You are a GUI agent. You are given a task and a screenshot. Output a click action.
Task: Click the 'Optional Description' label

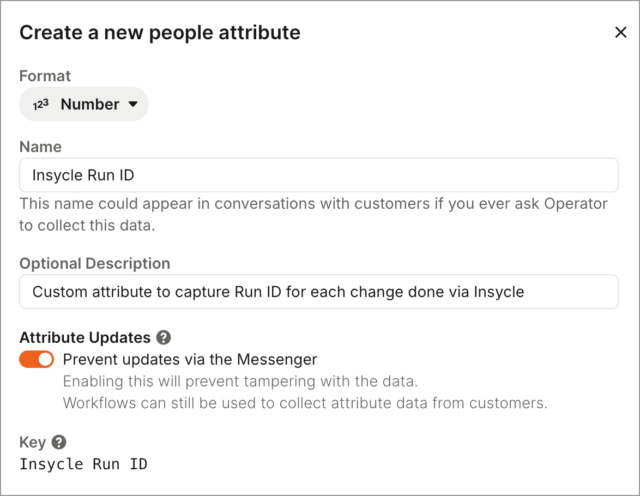(x=95, y=264)
